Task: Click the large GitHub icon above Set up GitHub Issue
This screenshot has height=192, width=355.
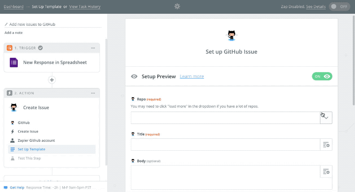Action: pos(231,36)
